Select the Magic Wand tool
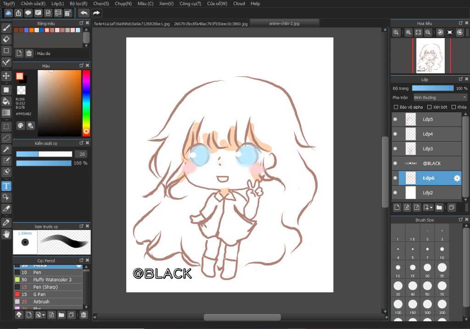The image size is (470, 329). coord(6,149)
